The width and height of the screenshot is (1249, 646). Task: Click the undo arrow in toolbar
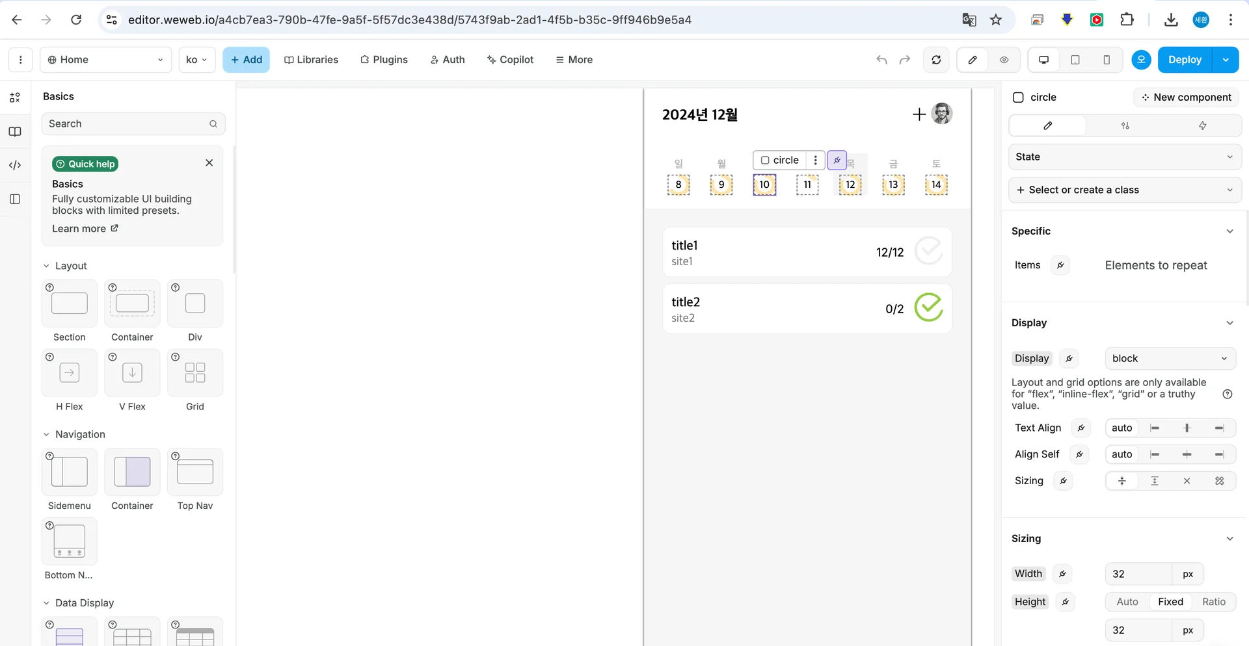pos(881,60)
